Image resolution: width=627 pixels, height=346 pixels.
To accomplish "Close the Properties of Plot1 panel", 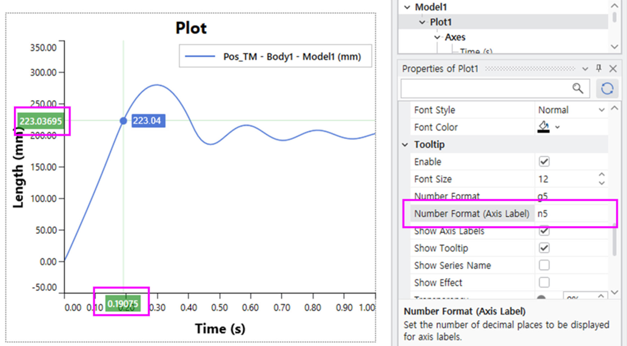I will click(x=613, y=68).
